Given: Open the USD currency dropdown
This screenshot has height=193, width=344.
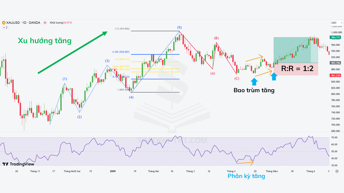Looking at the screenshot, I should (x=337, y=23).
